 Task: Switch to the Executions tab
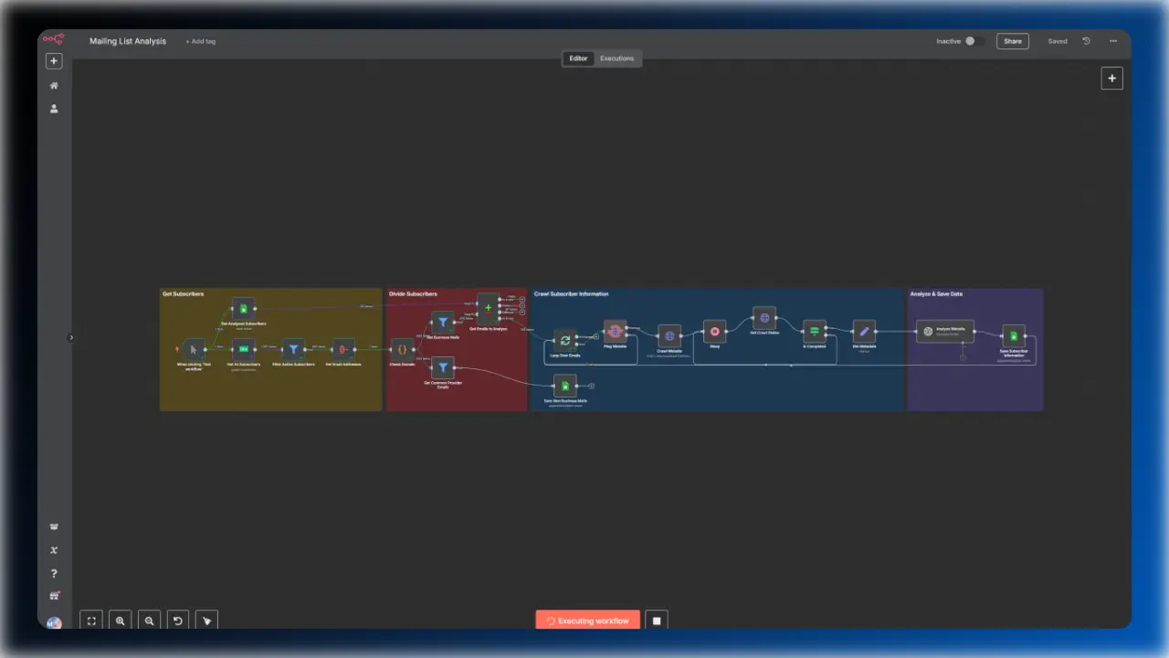[x=616, y=58]
